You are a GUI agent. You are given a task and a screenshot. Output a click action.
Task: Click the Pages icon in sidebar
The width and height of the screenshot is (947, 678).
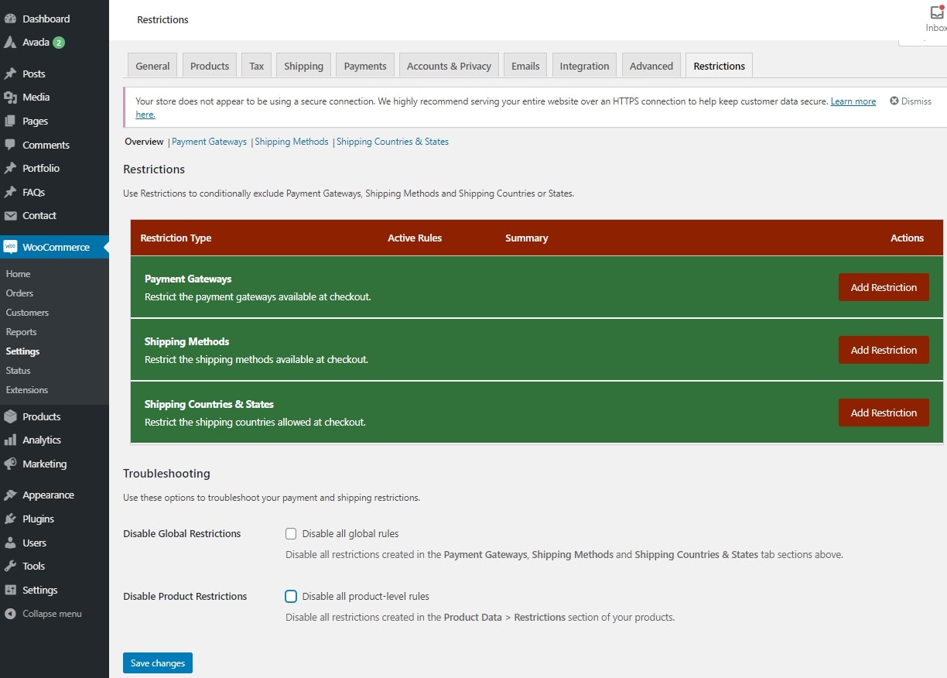coord(10,121)
